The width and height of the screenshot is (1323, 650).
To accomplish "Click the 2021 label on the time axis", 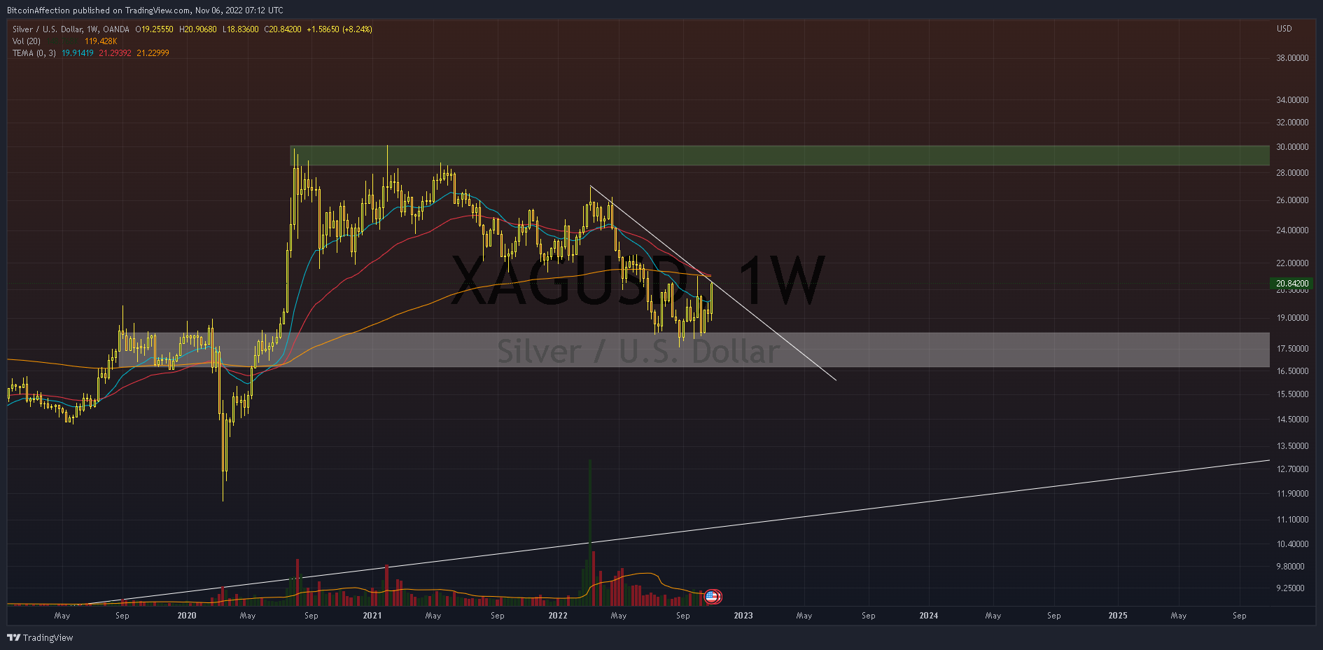I will (372, 616).
